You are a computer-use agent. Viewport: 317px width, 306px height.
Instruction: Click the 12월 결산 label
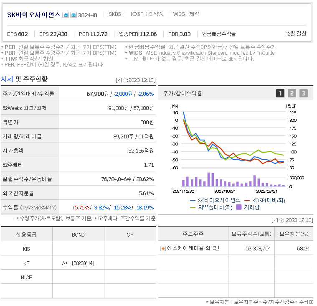296,33
